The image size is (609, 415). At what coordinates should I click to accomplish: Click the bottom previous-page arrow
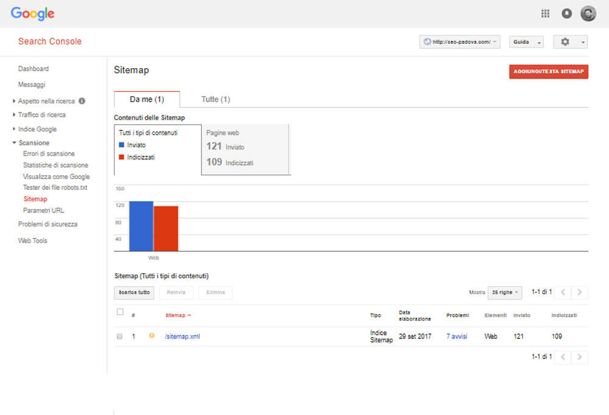click(x=563, y=357)
